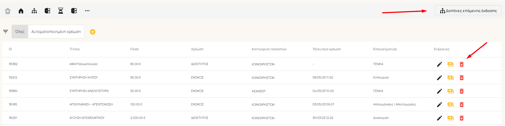Switch to Αυτοματοποιημένη χρέωση tab
This screenshot has height=126, width=505.
(x=56, y=32)
